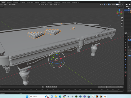This screenshot has height=98, width=131.
Task: Open the Texture Paint workspace tab
Action: click(x=30, y=2)
